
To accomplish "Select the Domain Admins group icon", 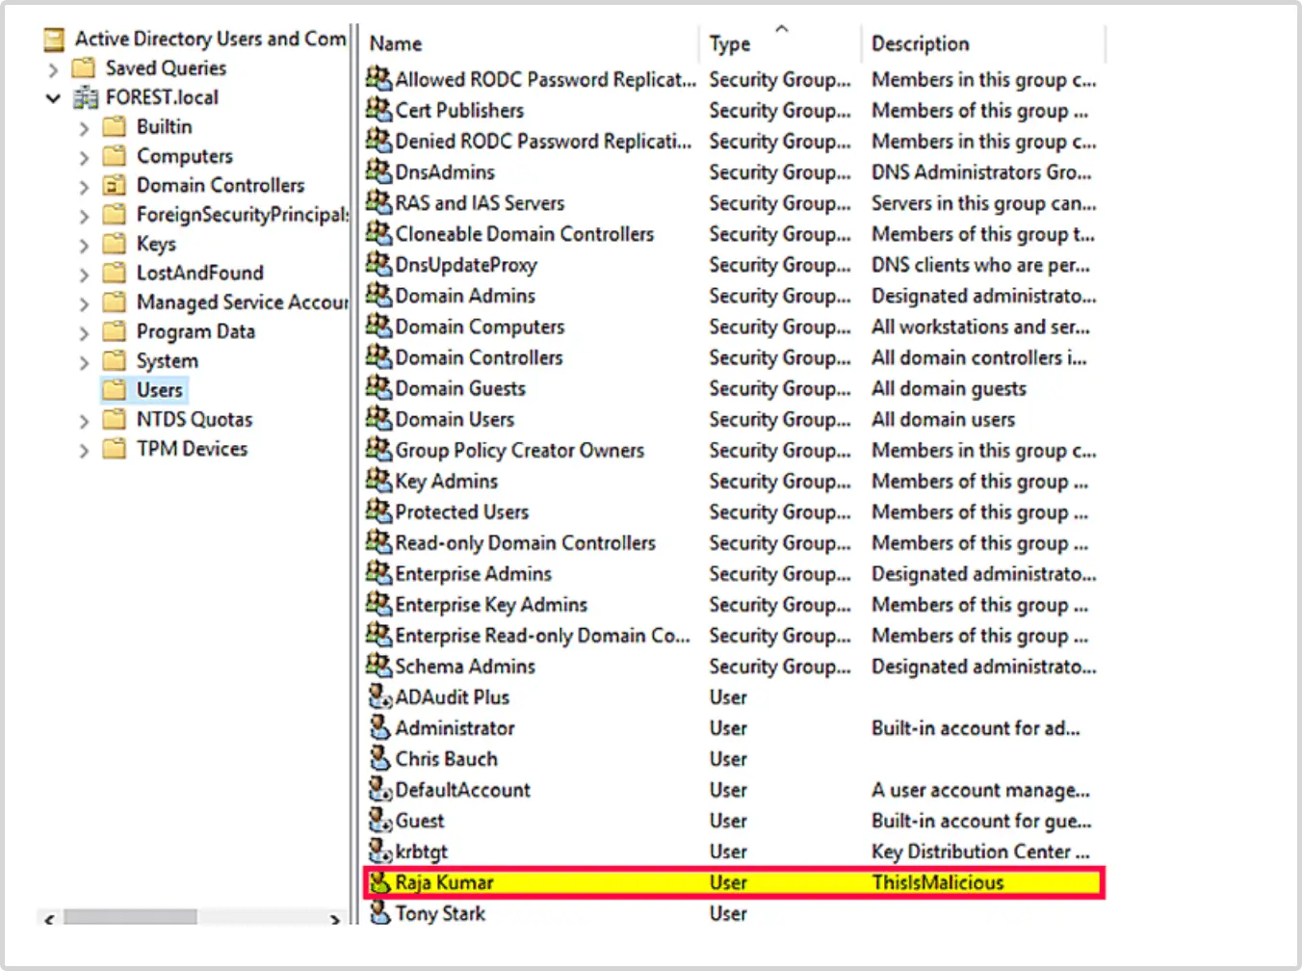I will coord(378,294).
